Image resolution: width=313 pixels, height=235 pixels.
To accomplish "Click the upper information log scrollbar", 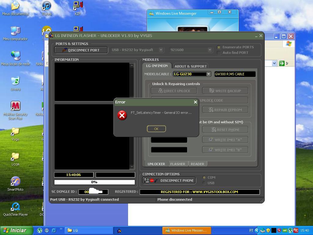I will [x=131, y=82].
